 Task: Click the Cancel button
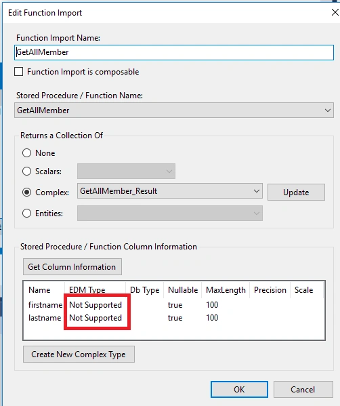click(x=303, y=390)
